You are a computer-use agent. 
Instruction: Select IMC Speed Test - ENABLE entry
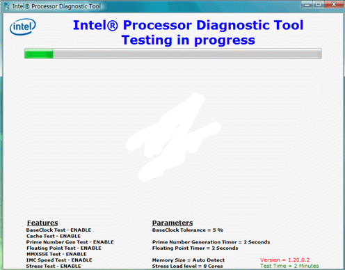(x=59, y=260)
